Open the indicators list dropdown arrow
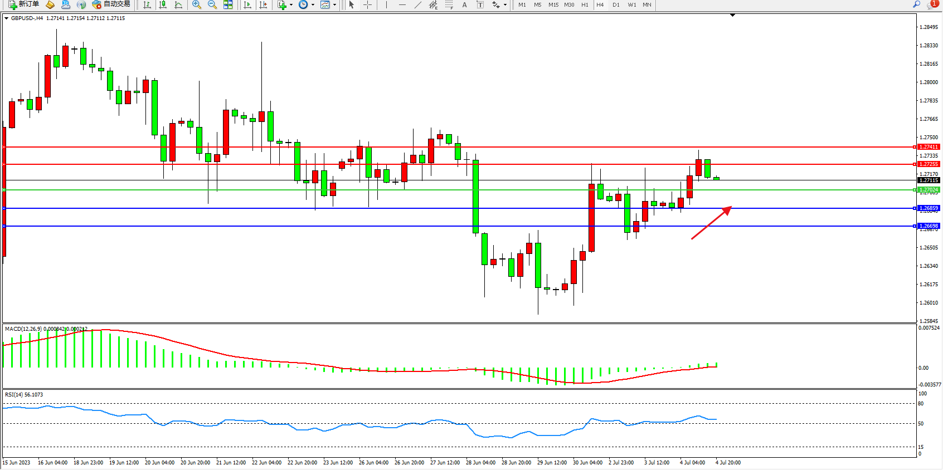The width and height of the screenshot is (943, 470). 291,4
